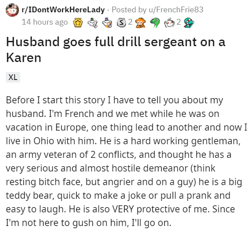This screenshot has height=237, width=251.
Task: Click the gold star award badge
Action: 78,23
